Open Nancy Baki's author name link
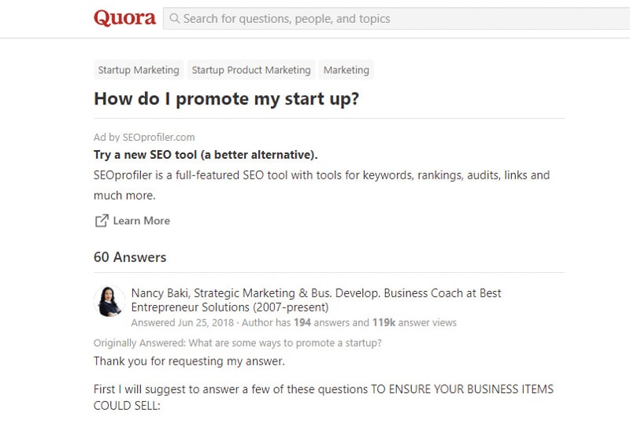630x423 pixels. pyautogui.click(x=160, y=293)
